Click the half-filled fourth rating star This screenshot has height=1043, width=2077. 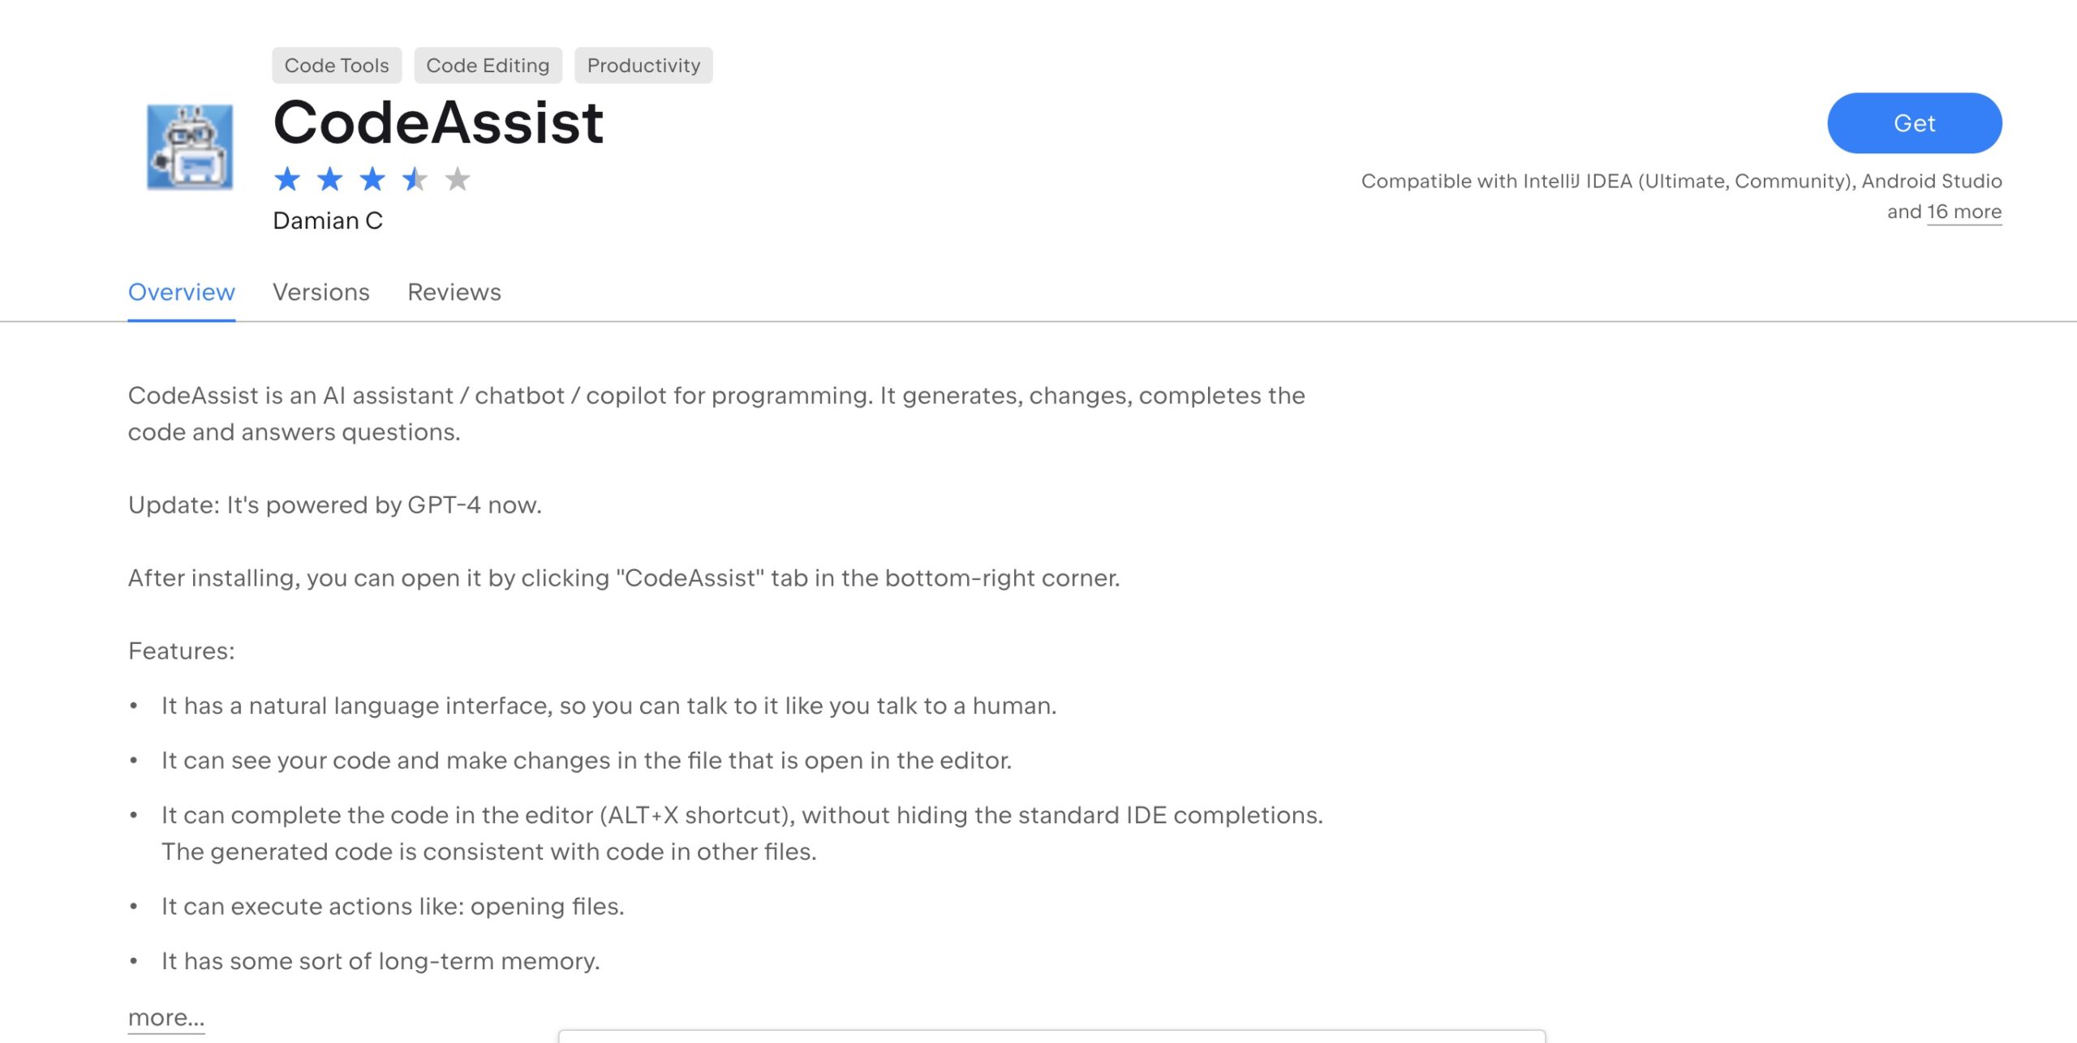(x=415, y=178)
